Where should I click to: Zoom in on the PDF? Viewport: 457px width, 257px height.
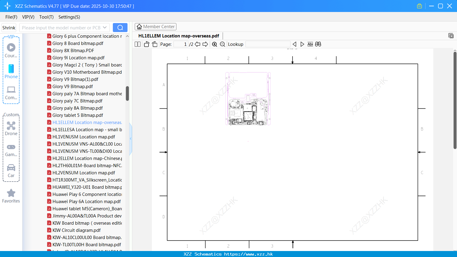[x=215, y=44]
